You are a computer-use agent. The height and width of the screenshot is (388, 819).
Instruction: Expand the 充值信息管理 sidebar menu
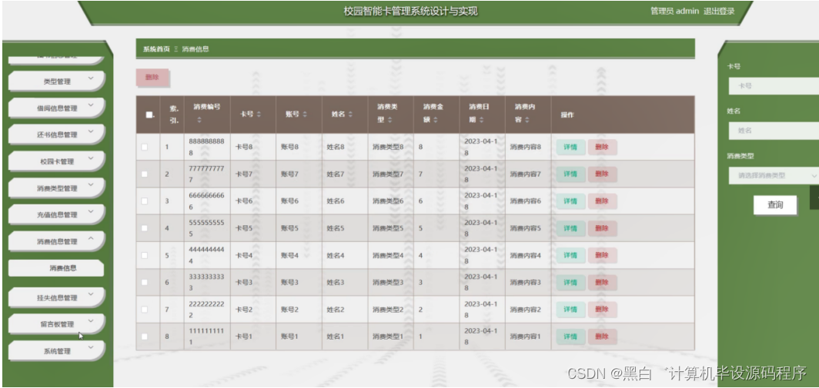point(56,215)
